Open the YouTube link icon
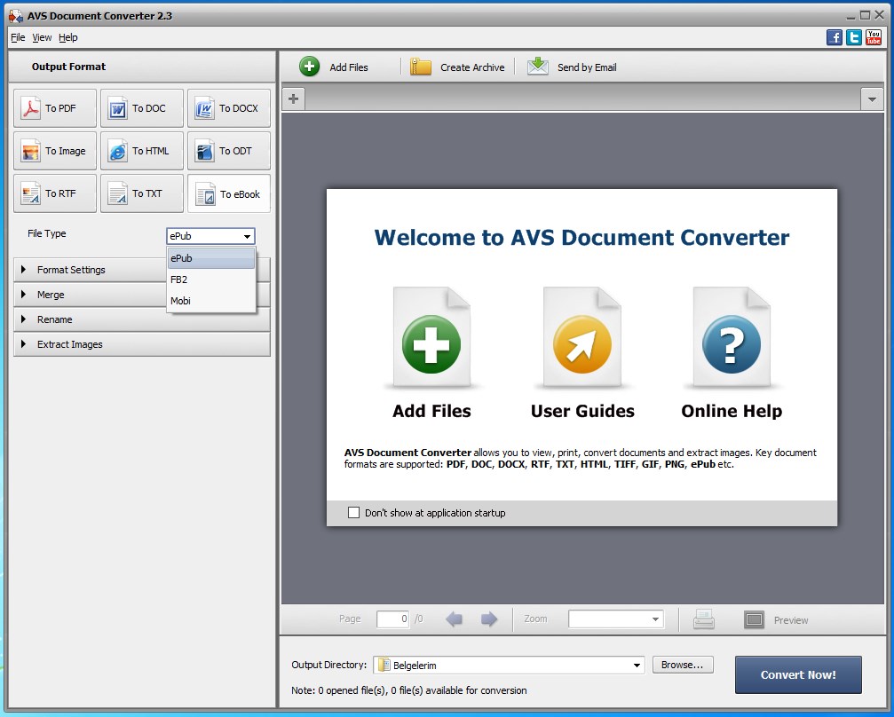894x717 pixels. [874, 37]
